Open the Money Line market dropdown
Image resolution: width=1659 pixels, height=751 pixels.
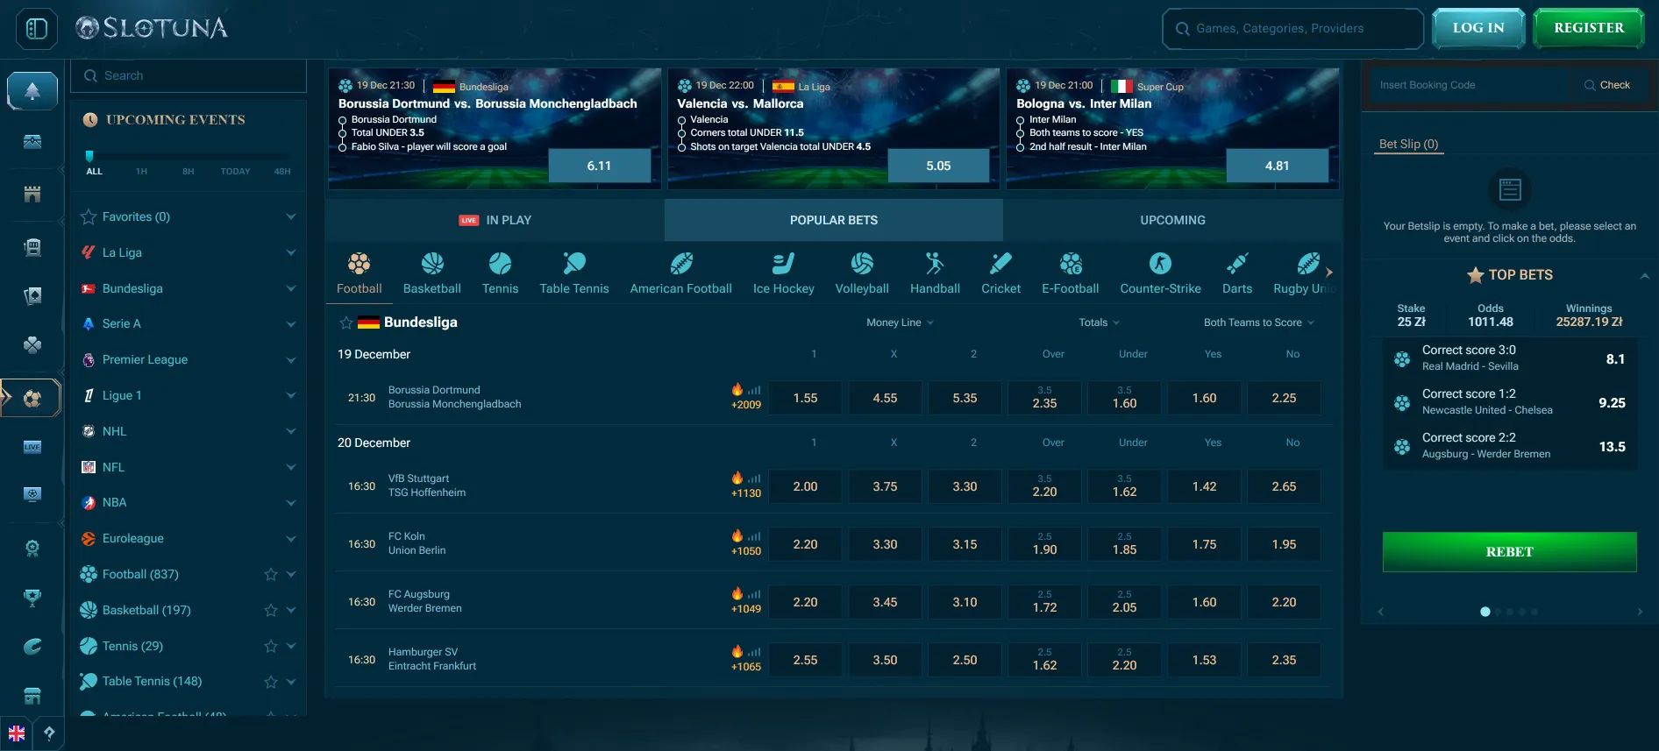[900, 322]
